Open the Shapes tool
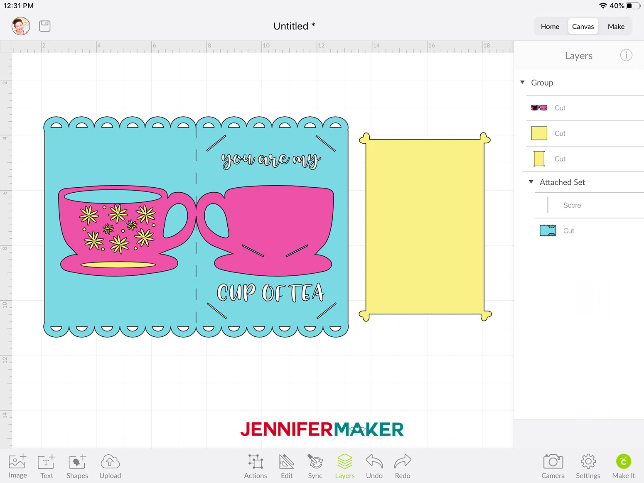Image resolution: width=644 pixels, height=483 pixels. click(77, 466)
